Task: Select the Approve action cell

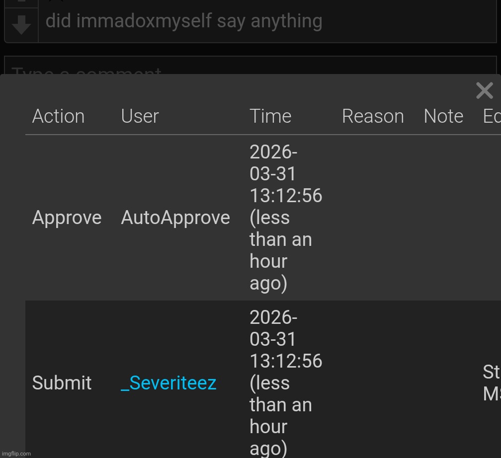Action: click(67, 218)
